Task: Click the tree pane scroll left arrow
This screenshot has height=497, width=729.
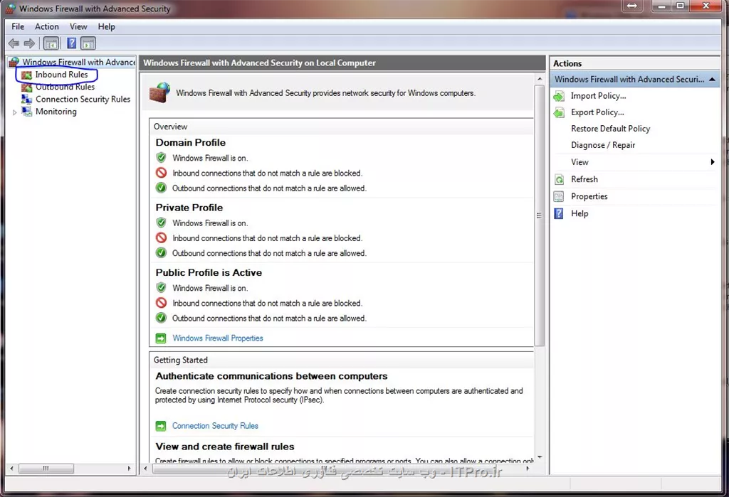Action: click(x=11, y=469)
